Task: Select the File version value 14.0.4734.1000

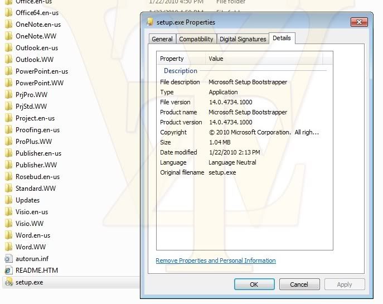Action: pos(231,102)
